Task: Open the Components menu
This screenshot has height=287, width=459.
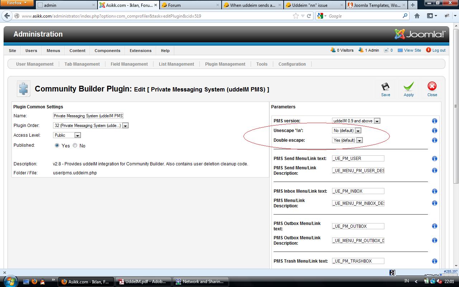Action: point(107,51)
